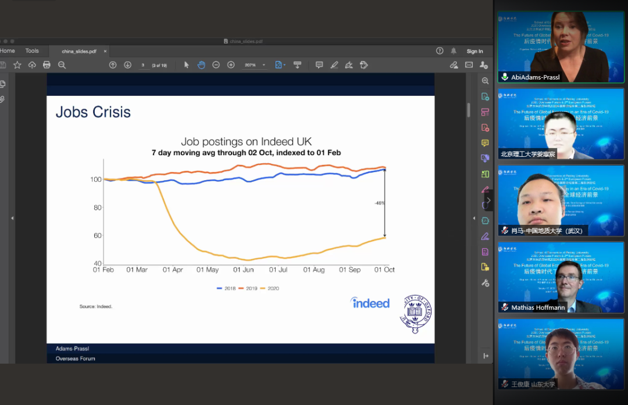This screenshot has height=405, width=628.
Task: Print the document with the printer icon
Action: pyautogui.click(x=47, y=65)
